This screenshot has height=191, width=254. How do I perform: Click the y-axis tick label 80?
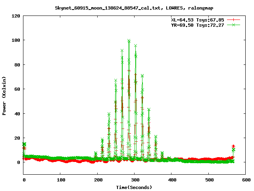tap(17, 64)
